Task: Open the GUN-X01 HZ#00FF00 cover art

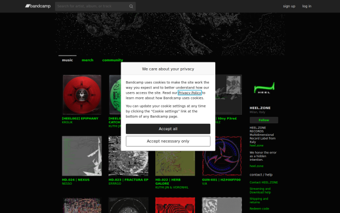Action: click(222, 156)
